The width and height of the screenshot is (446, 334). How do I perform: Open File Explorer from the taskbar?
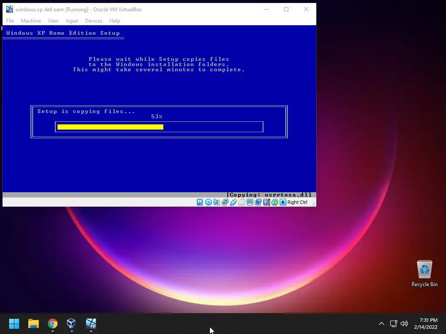point(33,324)
